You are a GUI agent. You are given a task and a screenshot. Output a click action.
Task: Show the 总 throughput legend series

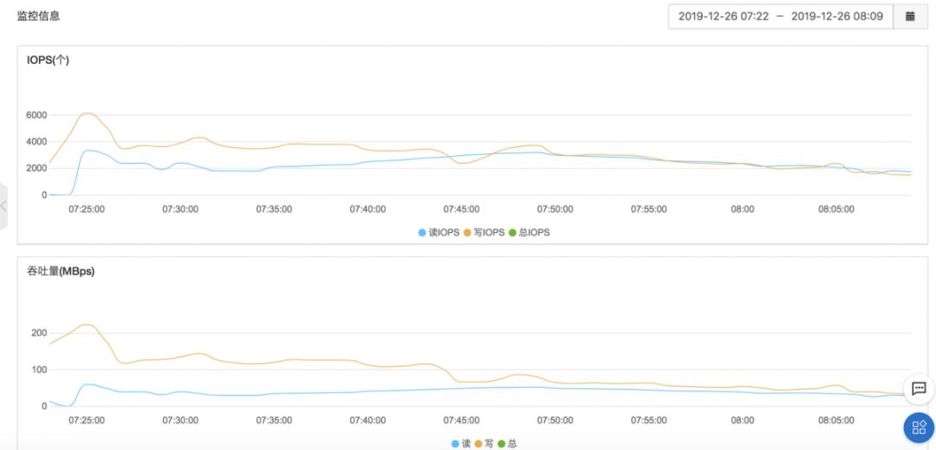[x=507, y=444]
